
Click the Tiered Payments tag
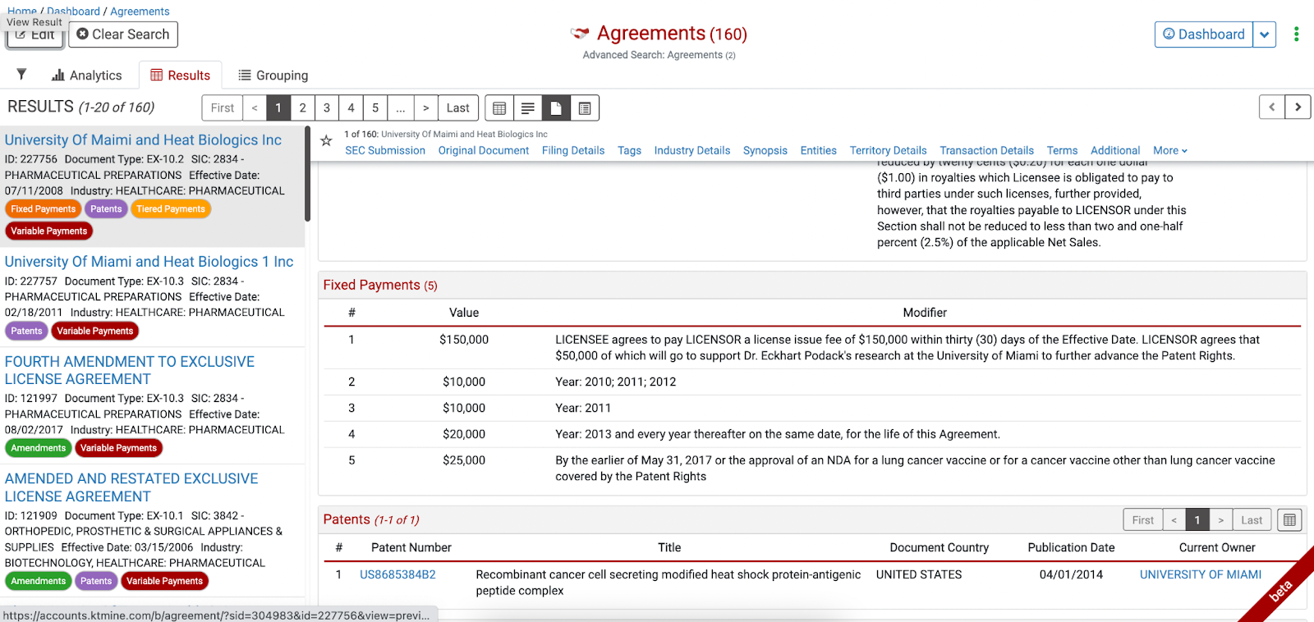tap(171, 209)
